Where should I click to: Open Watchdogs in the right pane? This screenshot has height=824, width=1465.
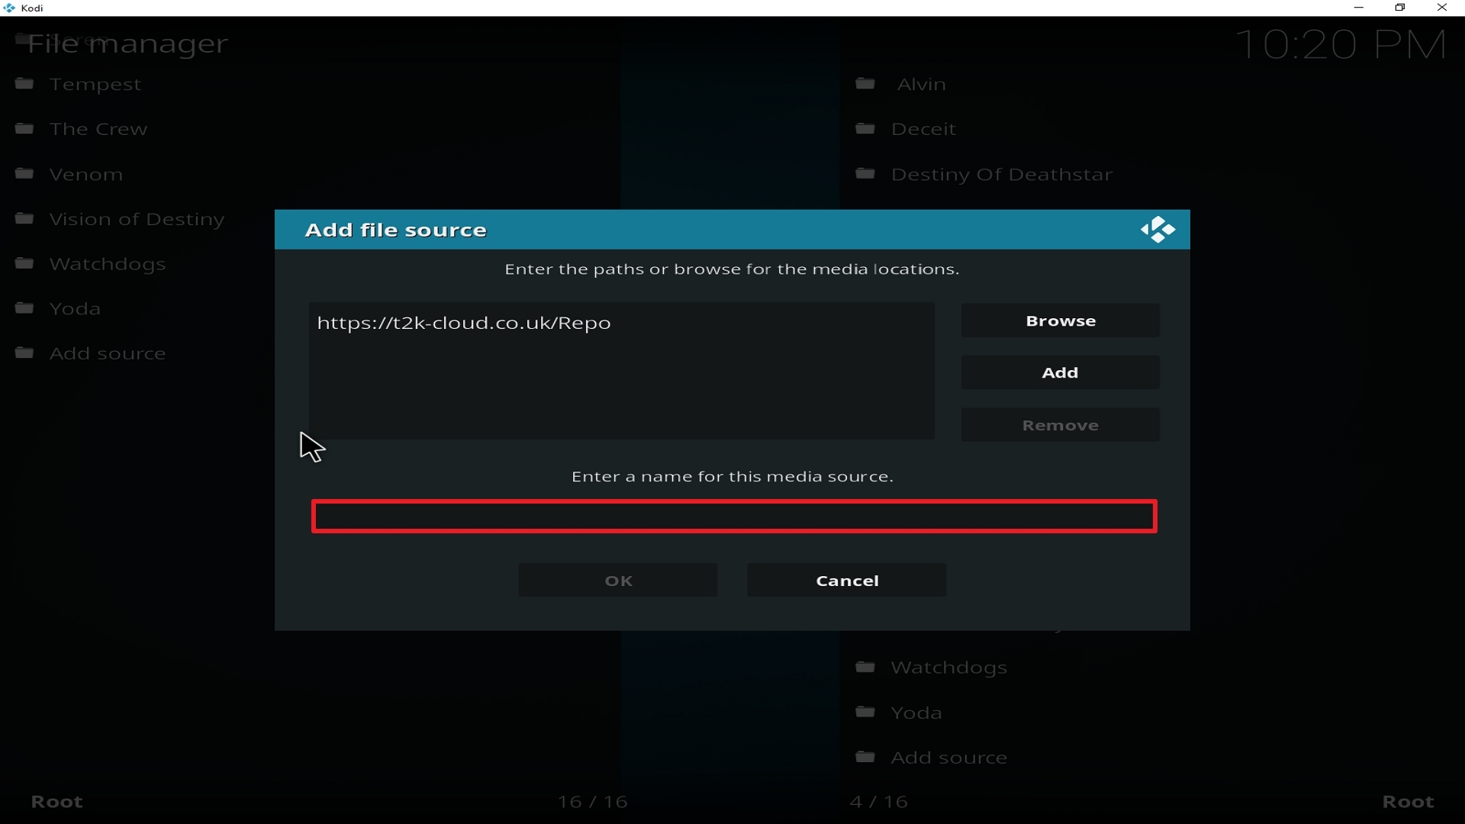949,668
